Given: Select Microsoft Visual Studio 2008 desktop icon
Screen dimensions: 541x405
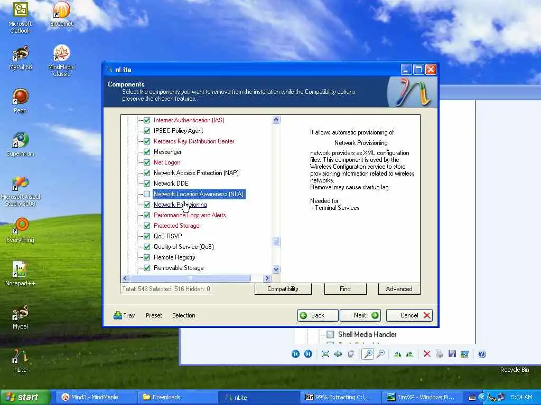Looking at the screenshot, I should point(21,191).
